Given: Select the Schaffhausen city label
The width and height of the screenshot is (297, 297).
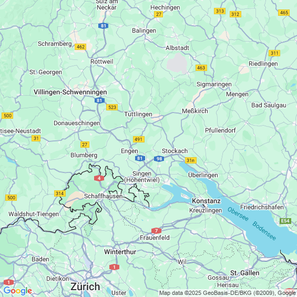Looking at the screenshot, I should 104,196.
